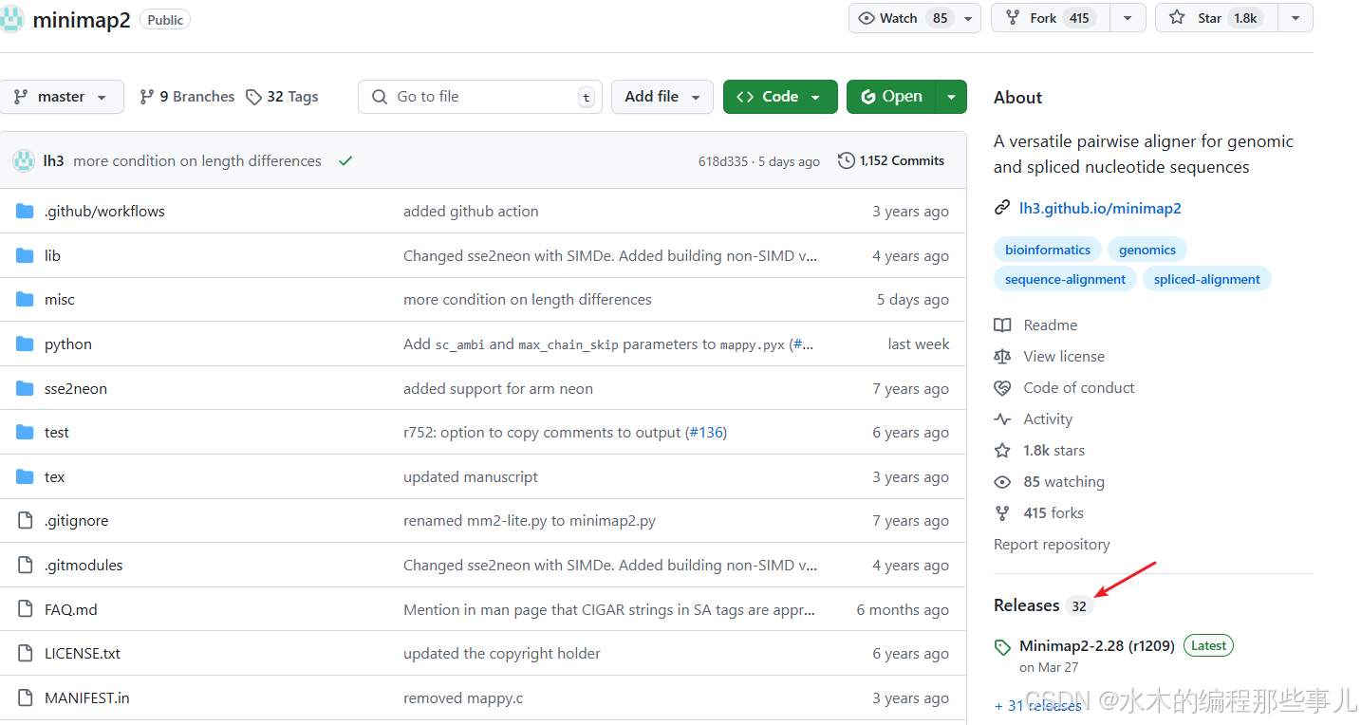1361x725 pixels.
Task: Click the fork icon beside 415 forks
Action: (x=1002, y=512)
